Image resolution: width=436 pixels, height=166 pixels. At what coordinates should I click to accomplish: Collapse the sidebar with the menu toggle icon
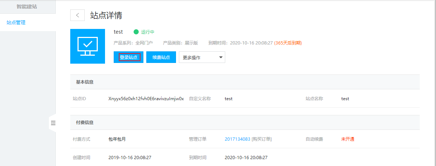53,123
